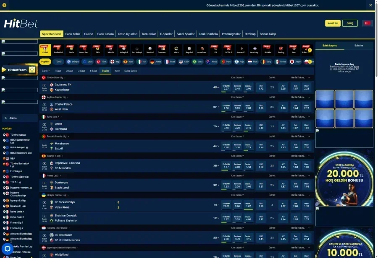The height and width of the screenshot is (258, 378).
Task: Select the Basketbol sport icon
Action: click(x=58, y=50)
